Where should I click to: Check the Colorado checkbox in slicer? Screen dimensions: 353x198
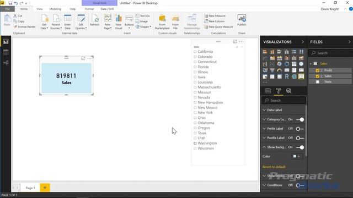[x=195, y=57]
